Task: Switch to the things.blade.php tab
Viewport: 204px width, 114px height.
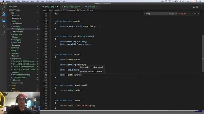Action: tap(71, 7)
